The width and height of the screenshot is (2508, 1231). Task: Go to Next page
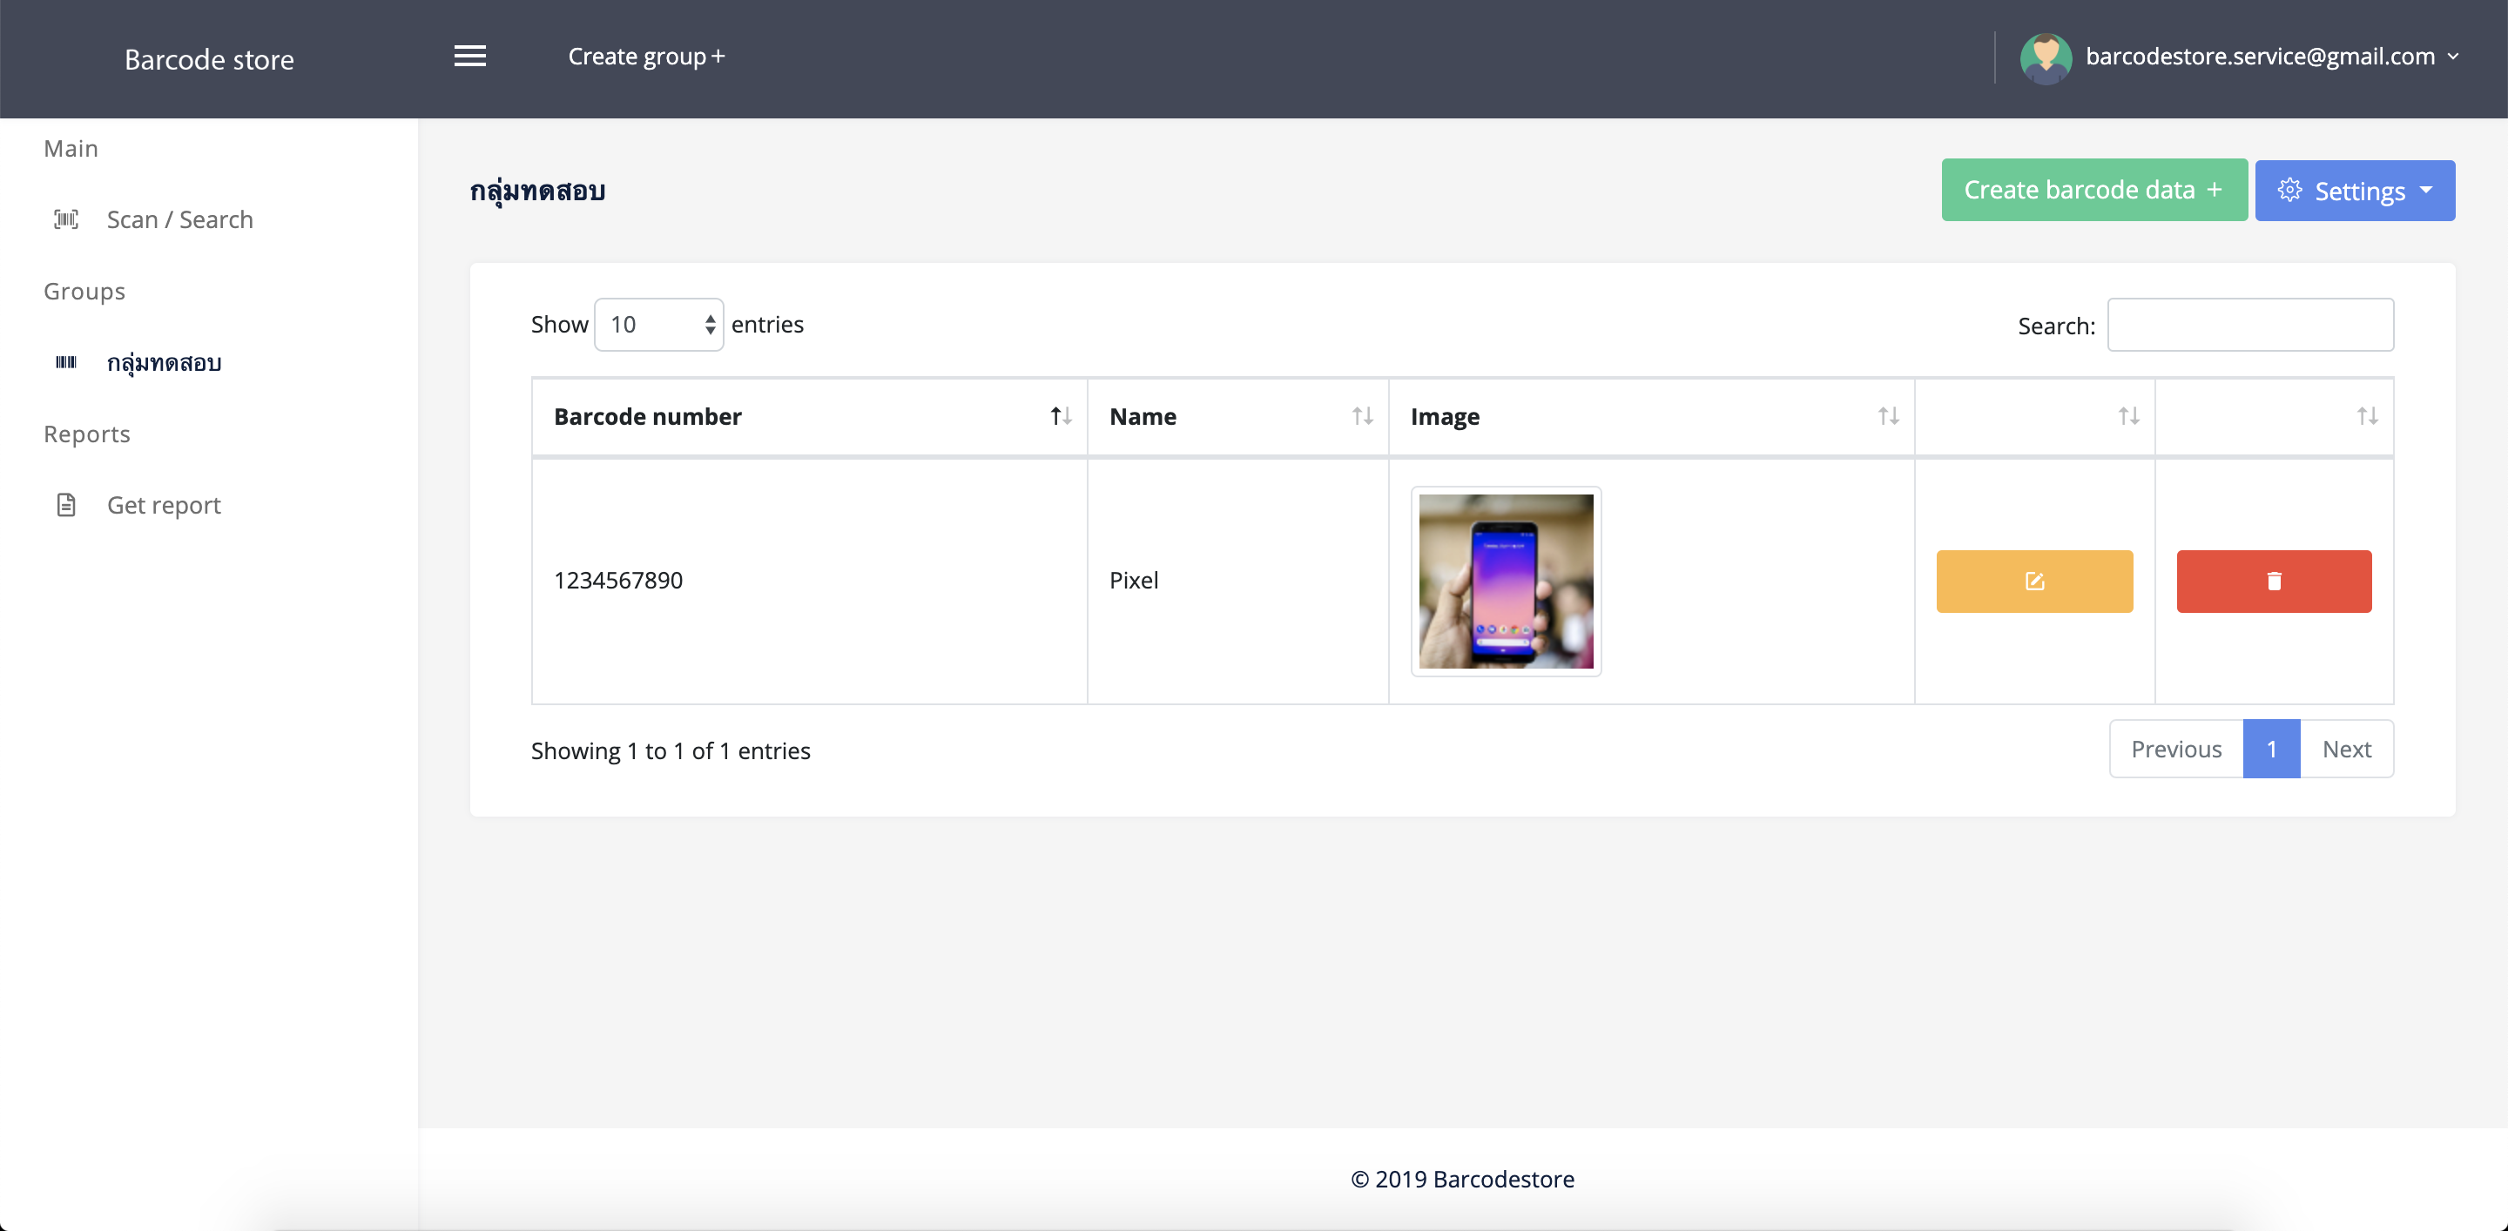coord(2346,749)
